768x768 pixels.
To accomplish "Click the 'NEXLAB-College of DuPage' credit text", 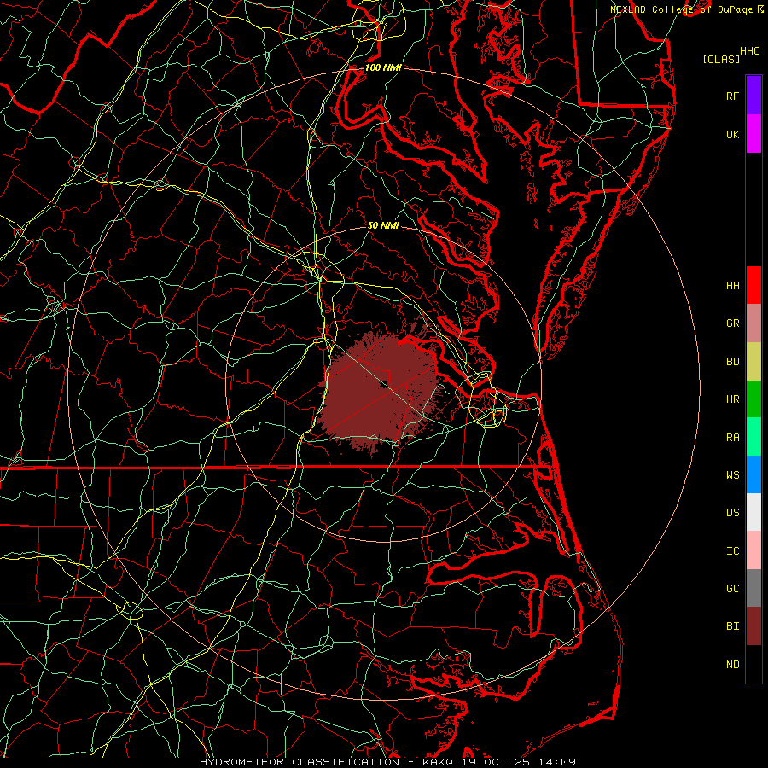I will click(x=681, y=9).
